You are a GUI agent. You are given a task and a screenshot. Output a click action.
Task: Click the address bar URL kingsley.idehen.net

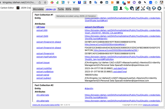pos(19,2)
